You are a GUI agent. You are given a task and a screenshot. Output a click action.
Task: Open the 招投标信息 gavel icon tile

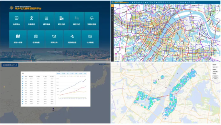tap(72, 39)
